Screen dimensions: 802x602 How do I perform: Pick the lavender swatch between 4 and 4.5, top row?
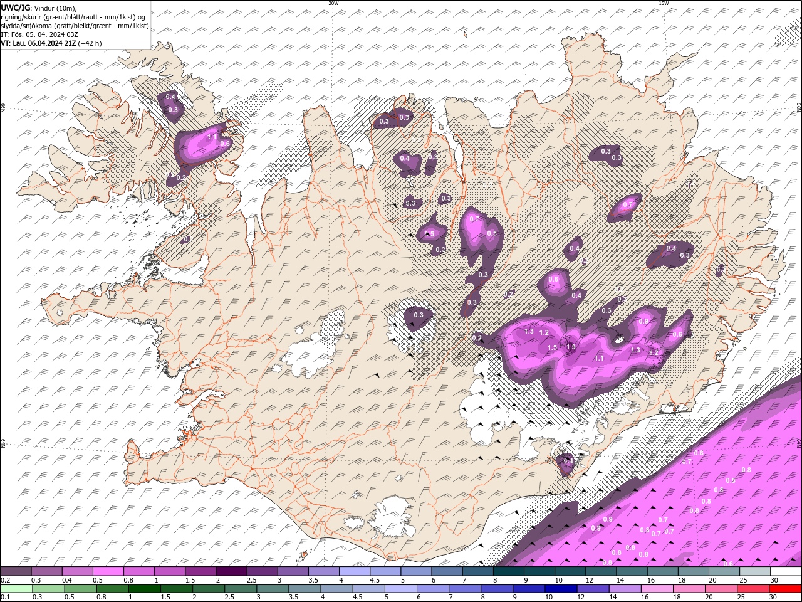click(355, 571)
